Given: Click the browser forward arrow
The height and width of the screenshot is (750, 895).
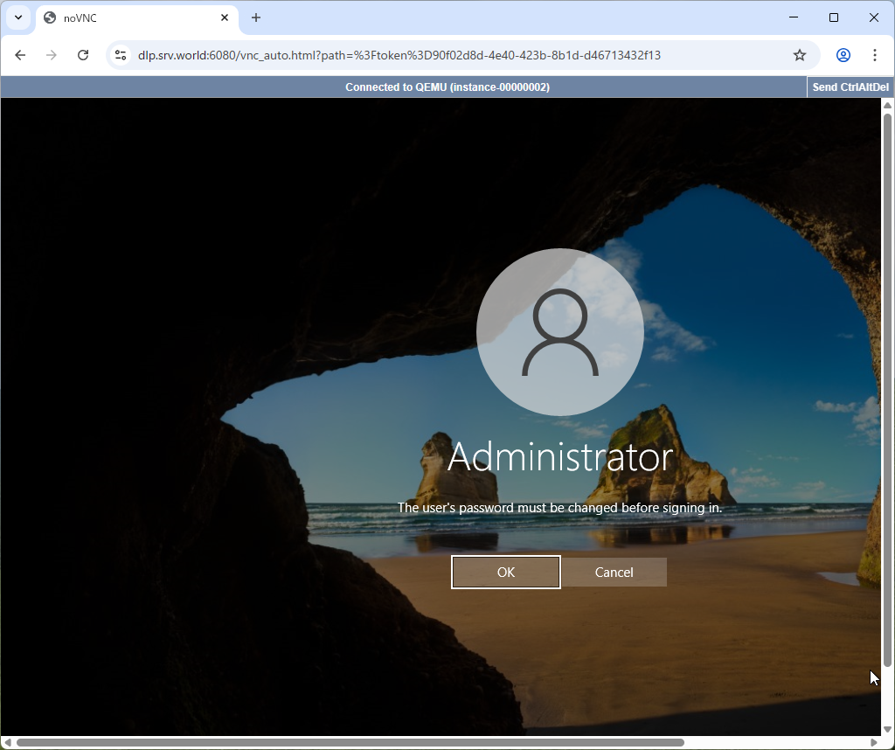Looking at the screenshot, I should click(52, 55).
